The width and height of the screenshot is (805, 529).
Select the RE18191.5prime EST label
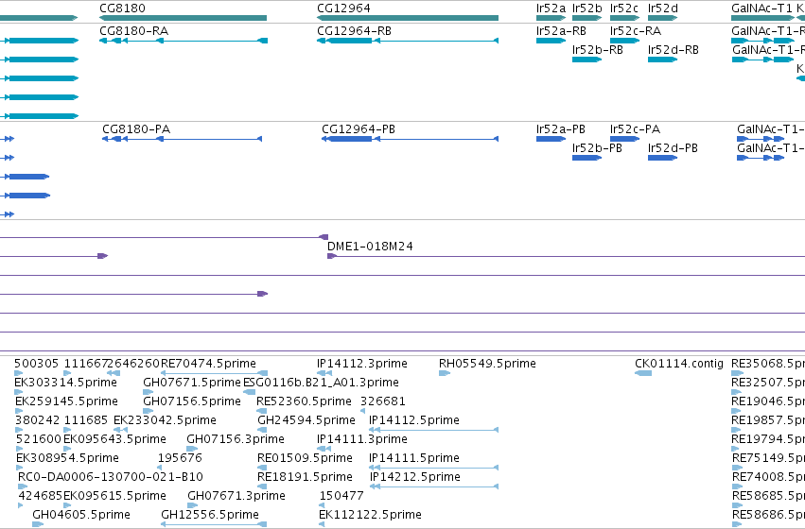305,477
